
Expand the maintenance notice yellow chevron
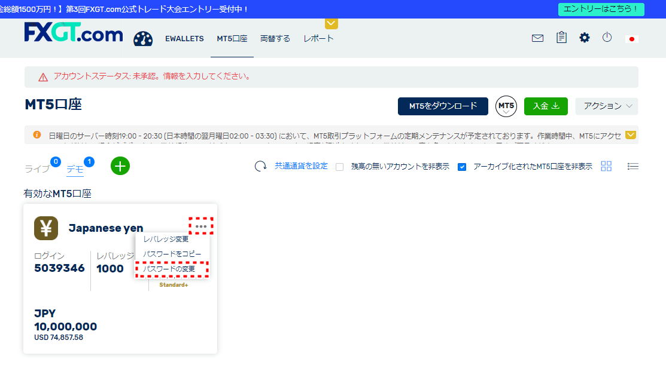pos(631,135)
